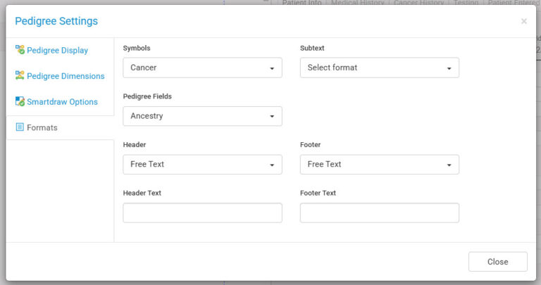Open the Smartdraw Options tab
The height and width of the screenshot is (285, 541).
(62, 102)
